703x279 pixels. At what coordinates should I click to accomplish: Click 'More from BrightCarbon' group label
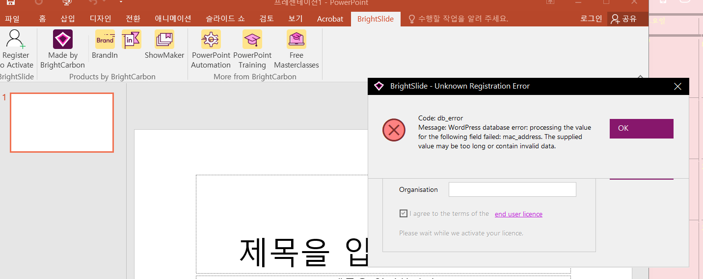pos(255,76)
